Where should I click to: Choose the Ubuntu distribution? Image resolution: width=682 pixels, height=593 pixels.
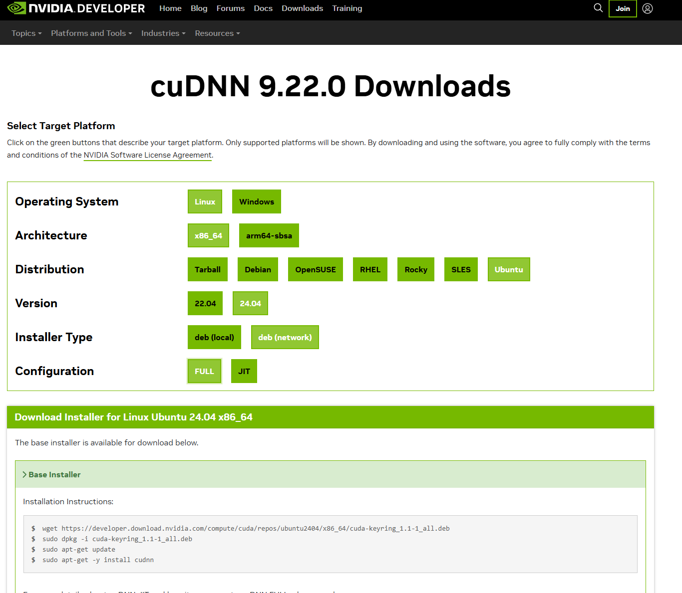click(509, 269)
